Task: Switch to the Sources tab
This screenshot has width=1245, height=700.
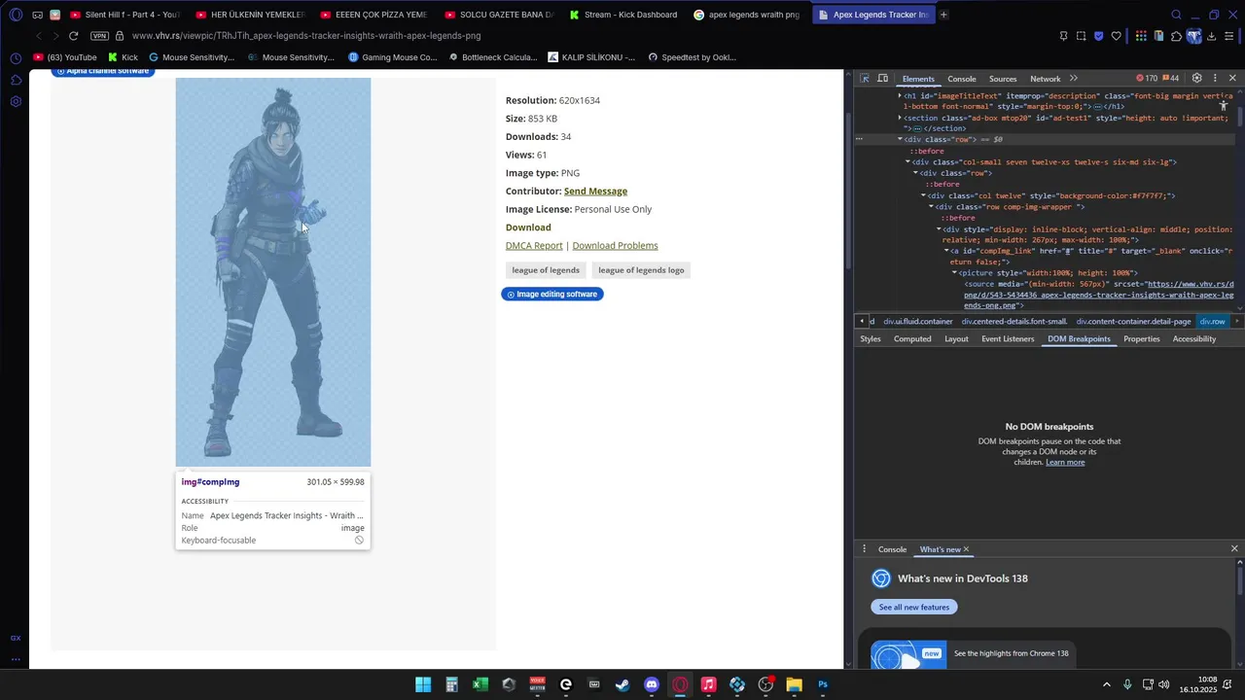Action: [1003, 79]
